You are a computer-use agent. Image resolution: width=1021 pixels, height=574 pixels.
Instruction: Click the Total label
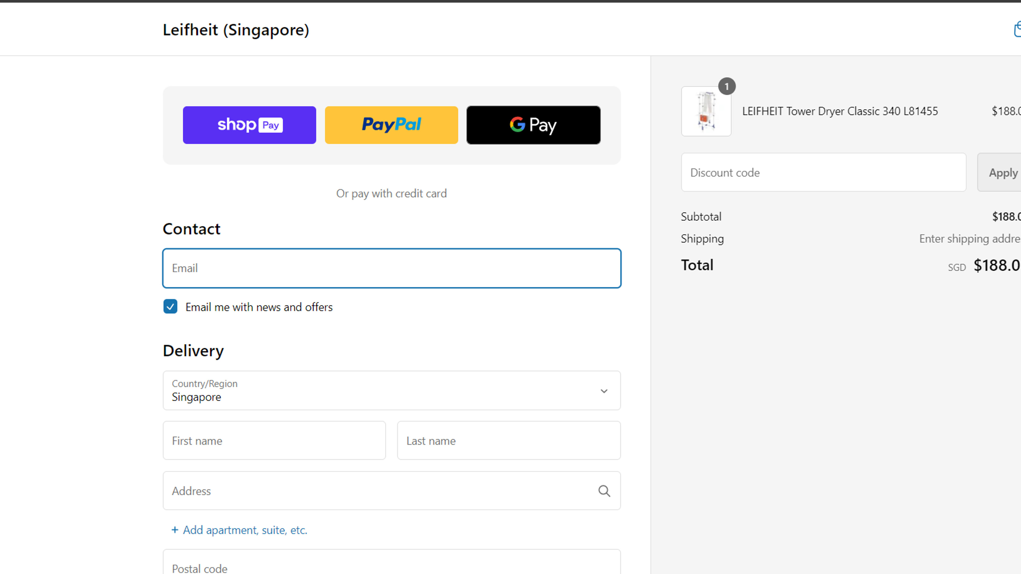pyautogui.click(x=697, y=265)
